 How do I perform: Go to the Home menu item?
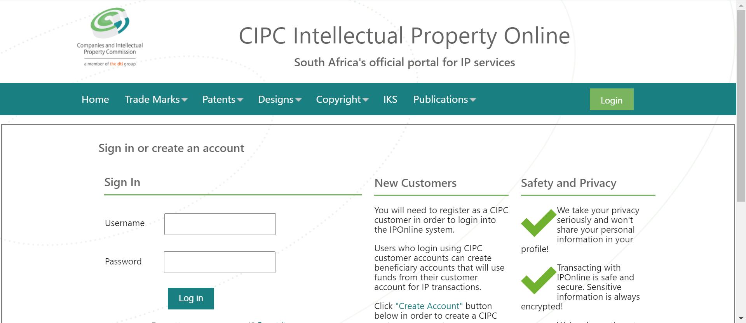(x=95, y=99)
